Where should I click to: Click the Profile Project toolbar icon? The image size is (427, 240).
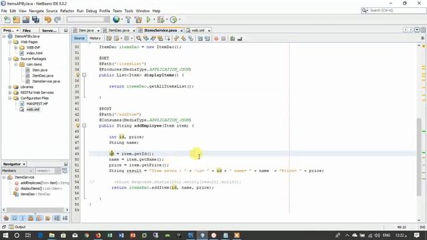[173, 19]
